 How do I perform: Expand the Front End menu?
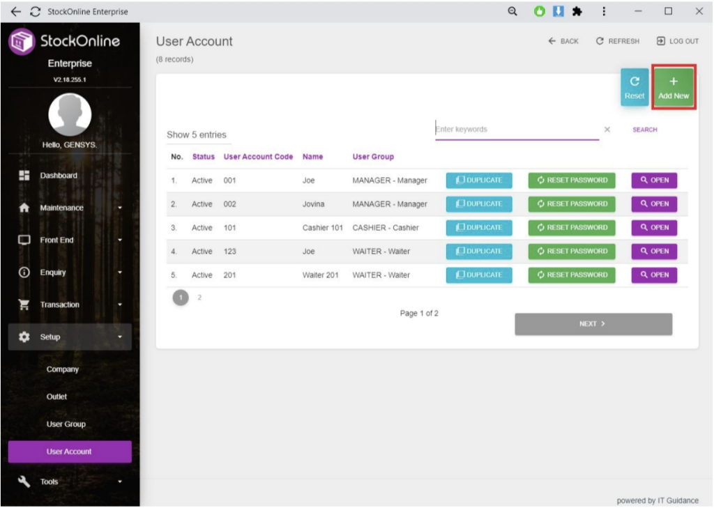[119, 240]
